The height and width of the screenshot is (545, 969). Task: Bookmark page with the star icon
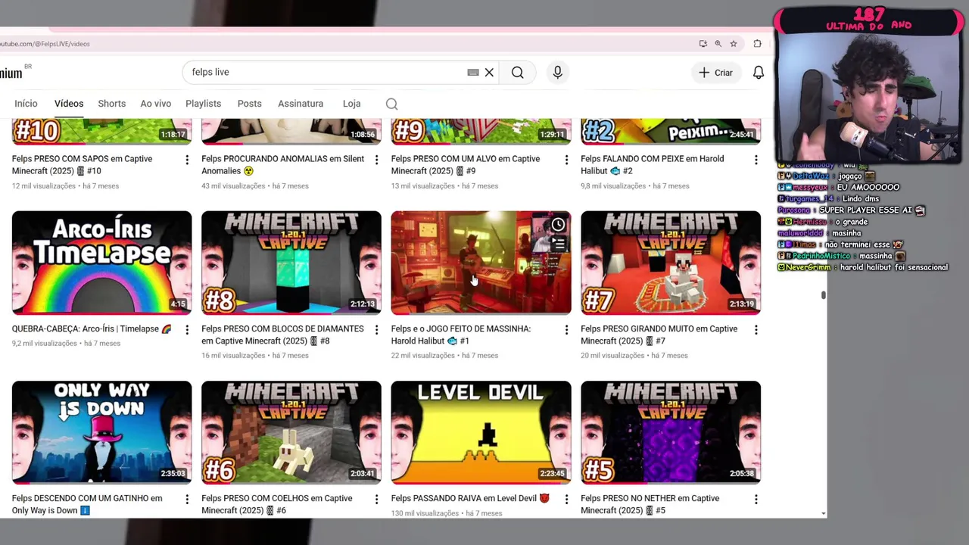pyautogui.click(x=733, y=44)
